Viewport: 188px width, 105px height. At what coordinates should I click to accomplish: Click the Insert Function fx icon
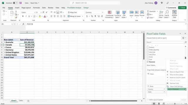pos(23,24)
